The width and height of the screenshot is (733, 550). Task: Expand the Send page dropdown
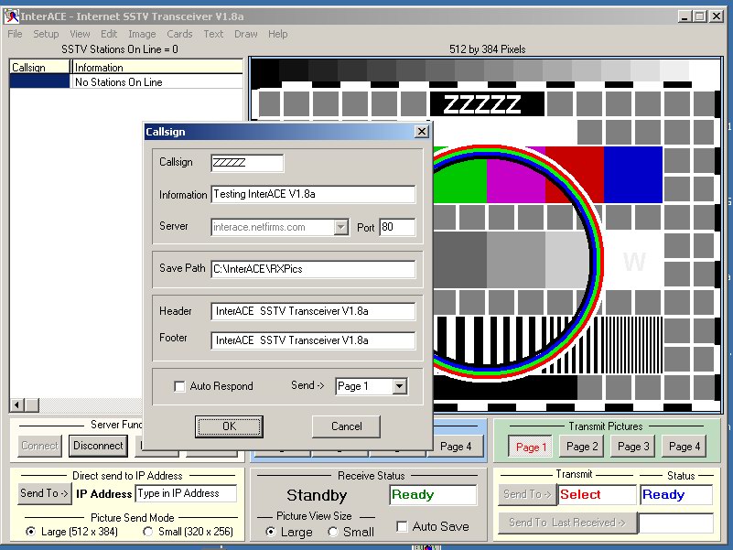400,386
